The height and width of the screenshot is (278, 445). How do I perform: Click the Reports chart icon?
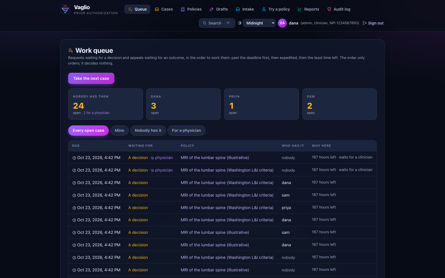(x=300, y=9)
